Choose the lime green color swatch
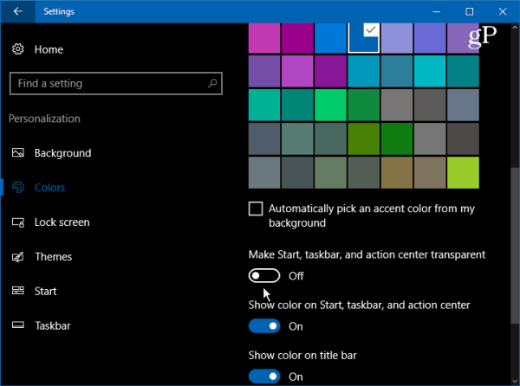 [463, 172]
